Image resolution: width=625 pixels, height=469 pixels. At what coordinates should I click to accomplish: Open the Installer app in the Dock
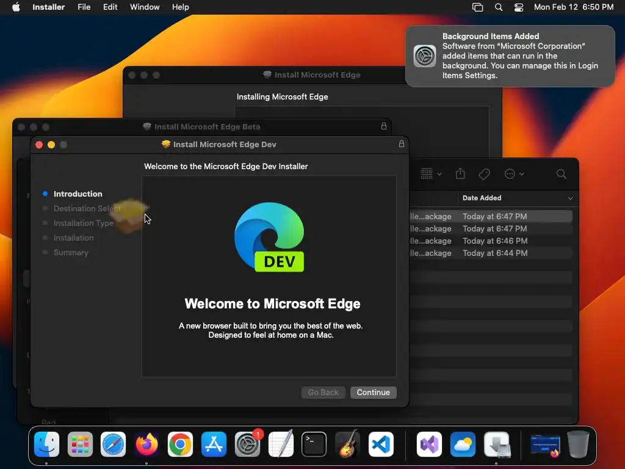(497, 445)
